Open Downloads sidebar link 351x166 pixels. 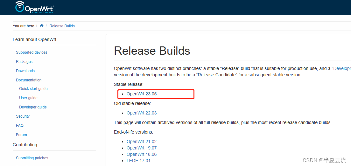(x=25, y=71)
